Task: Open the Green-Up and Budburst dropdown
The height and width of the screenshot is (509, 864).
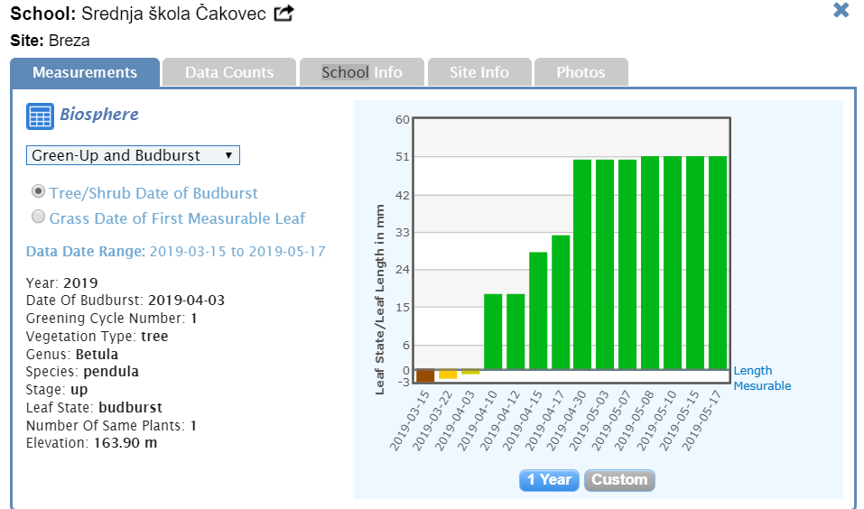Action: tap(133, 155)
